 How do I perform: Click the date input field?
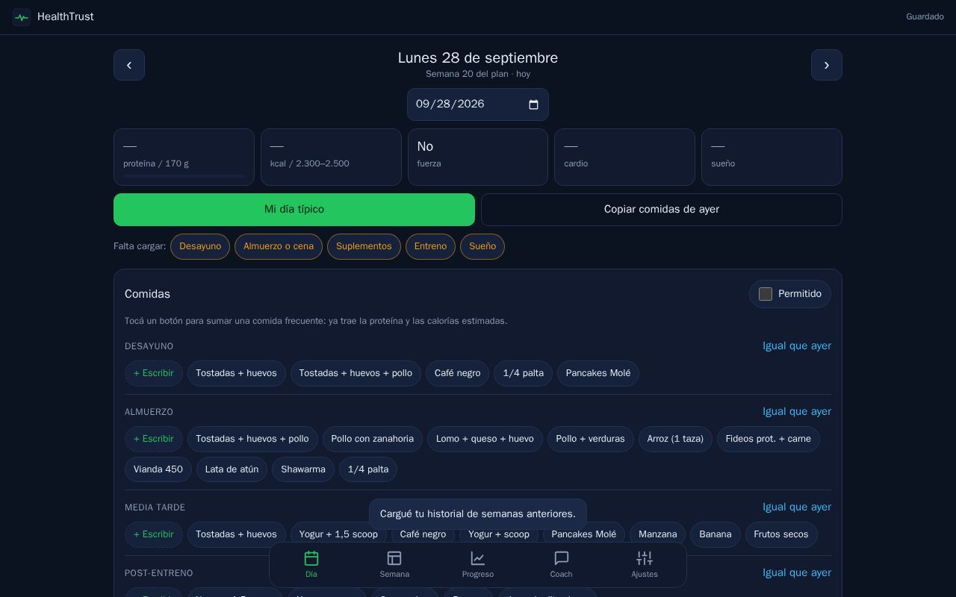pyautogui.click(x=478, y=104)
